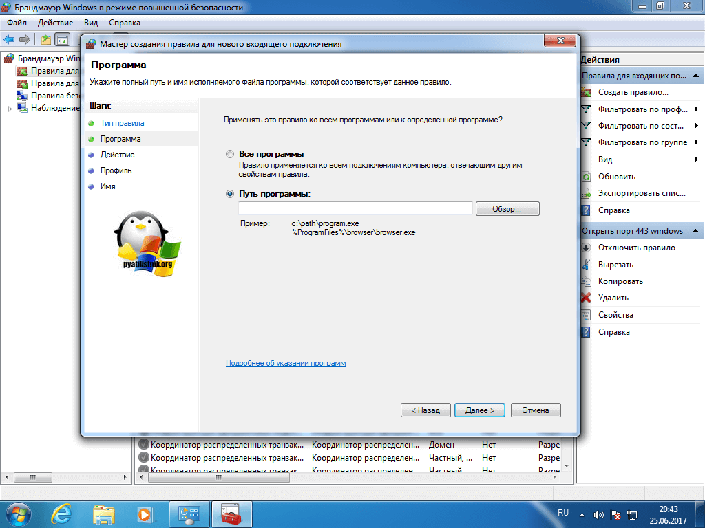Click the Refresh (Обновить) icon

click(587, 177)
